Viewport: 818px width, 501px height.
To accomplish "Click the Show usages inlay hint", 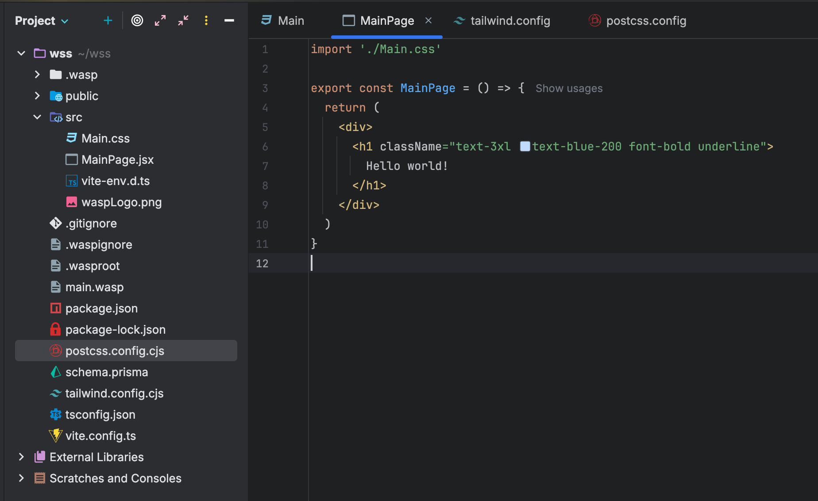I will point(569,89).
